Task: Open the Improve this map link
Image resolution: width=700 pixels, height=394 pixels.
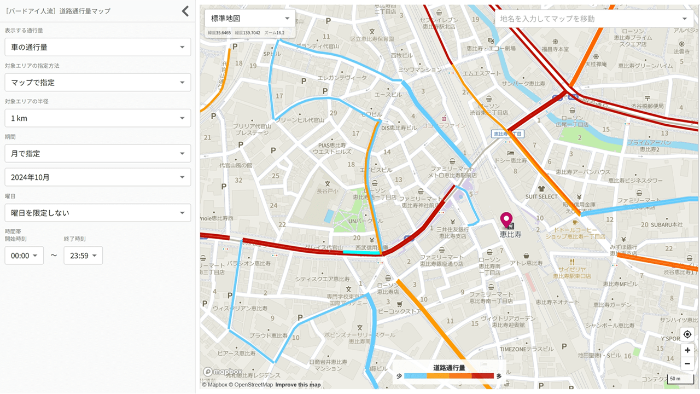Action: point(298,385)
